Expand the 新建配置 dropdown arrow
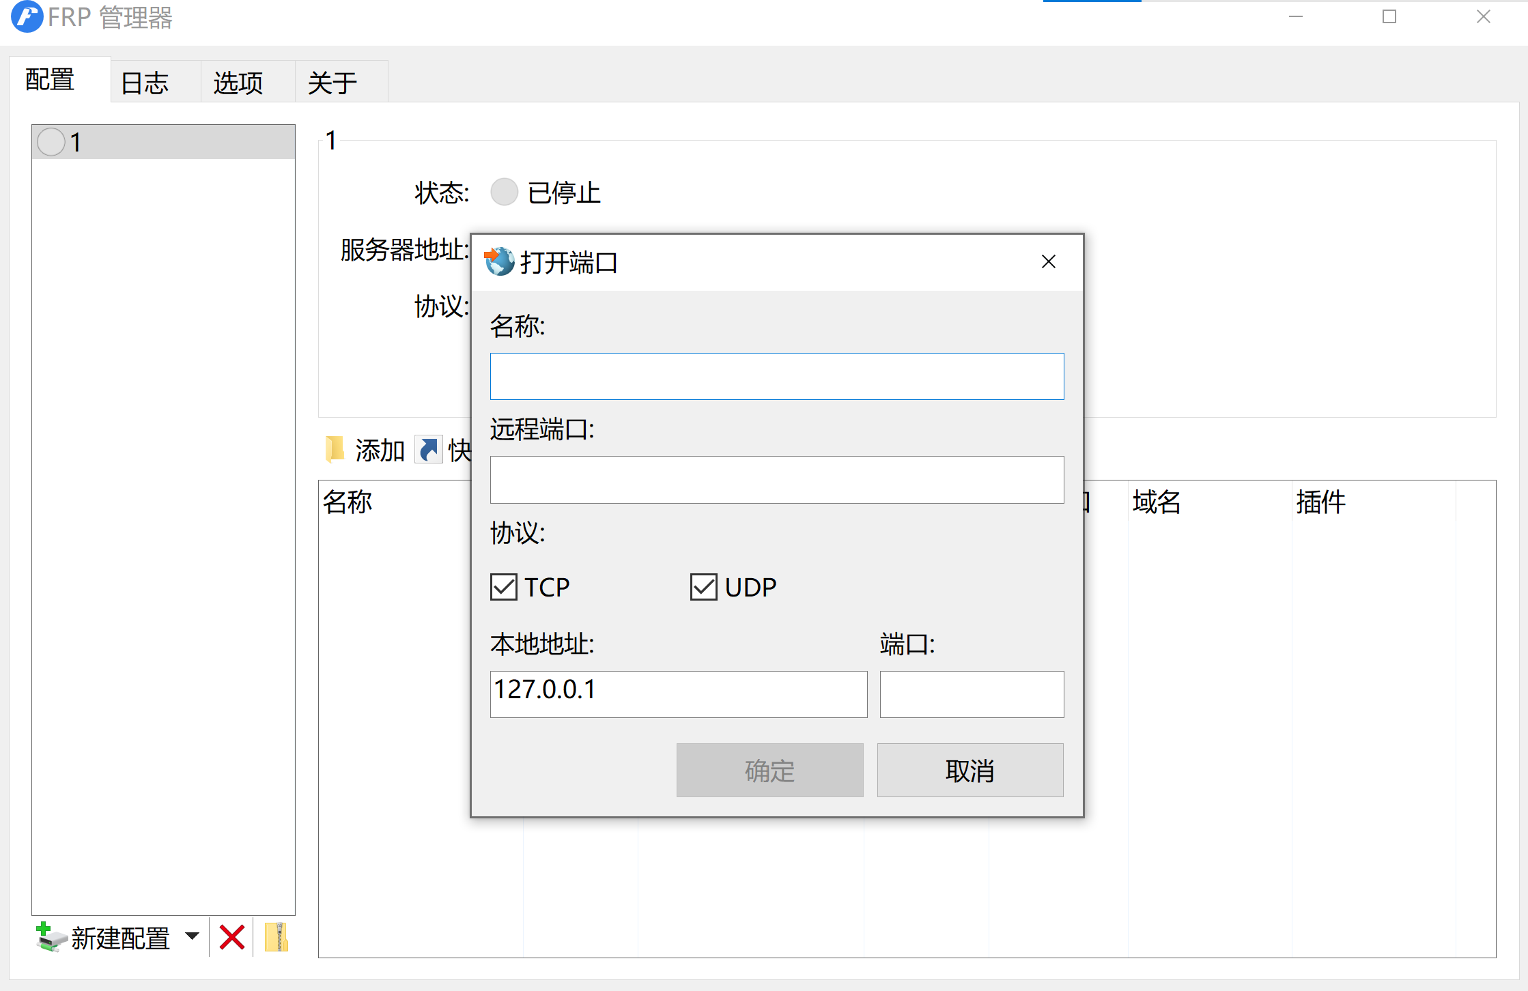Image resolution: width=1528 pixels, height=991 pixels. (x=193, y=936)
